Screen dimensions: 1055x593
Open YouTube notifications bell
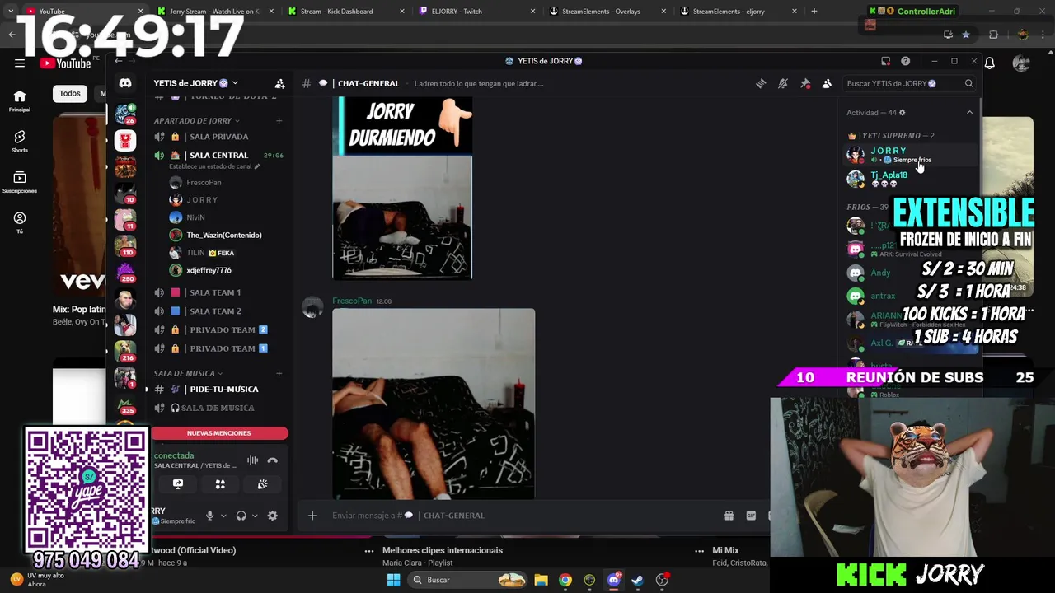[x=990, y=63]
